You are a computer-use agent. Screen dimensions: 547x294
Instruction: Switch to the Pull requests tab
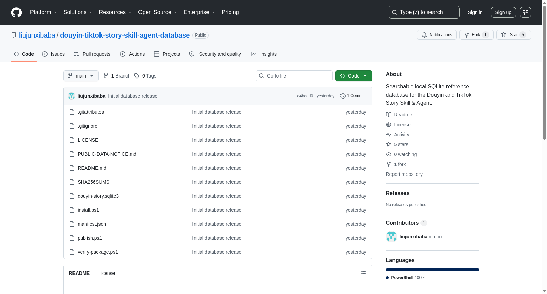92,54
